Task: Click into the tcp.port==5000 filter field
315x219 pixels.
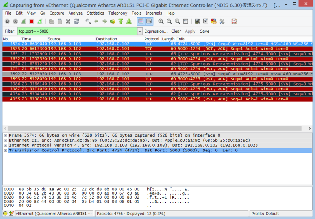Action: coord(78,31)
